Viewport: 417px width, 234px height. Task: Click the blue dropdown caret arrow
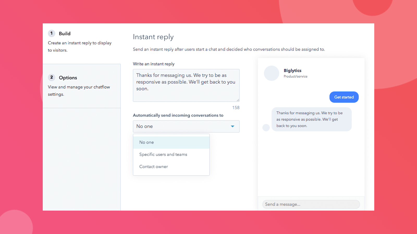(x=232, y=126)
